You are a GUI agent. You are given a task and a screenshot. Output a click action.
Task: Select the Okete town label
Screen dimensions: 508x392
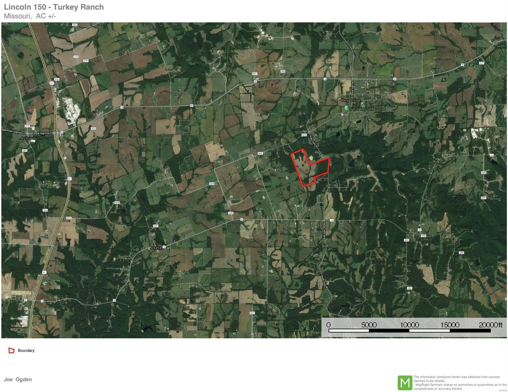pos(156,248)
